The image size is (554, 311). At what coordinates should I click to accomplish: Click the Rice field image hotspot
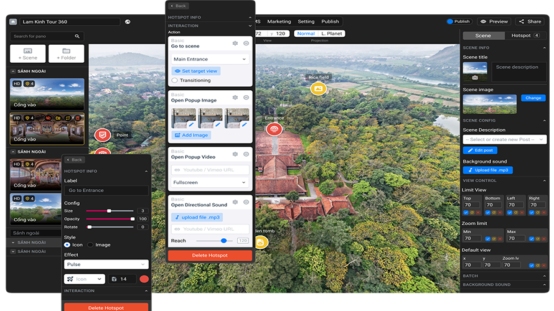coord(318,88)
